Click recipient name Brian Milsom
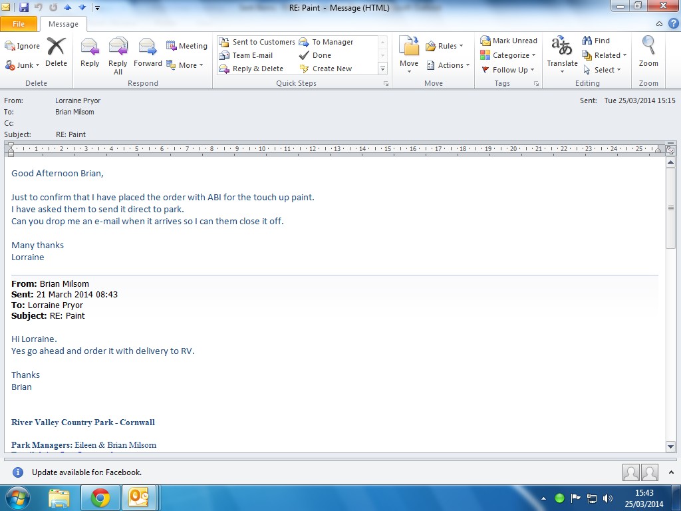The height and width of the screenshot is (511, 681). pos(74,112)
